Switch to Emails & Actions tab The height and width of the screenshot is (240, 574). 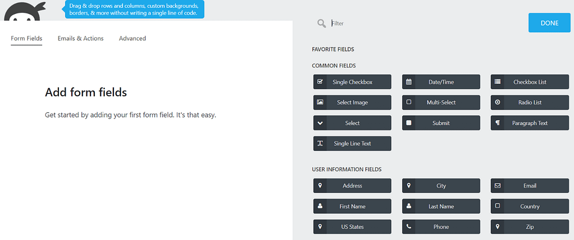(81, 38)
